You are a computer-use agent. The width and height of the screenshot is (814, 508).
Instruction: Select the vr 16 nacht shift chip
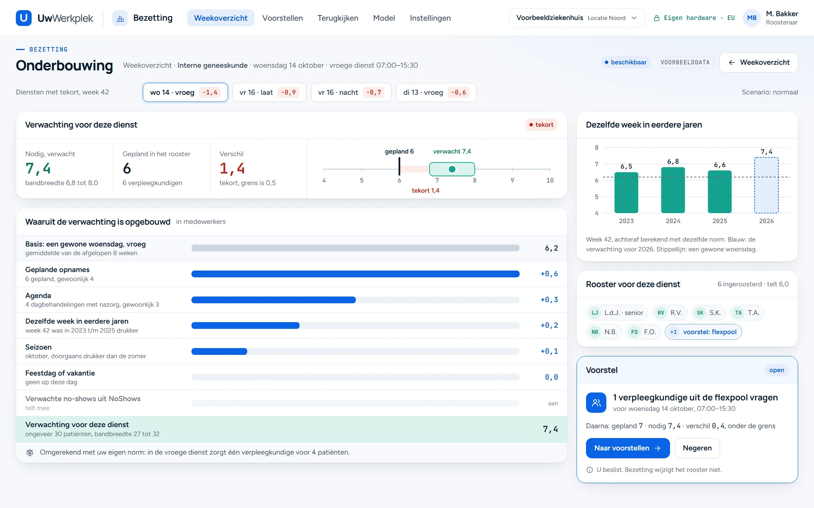point(351,92)
